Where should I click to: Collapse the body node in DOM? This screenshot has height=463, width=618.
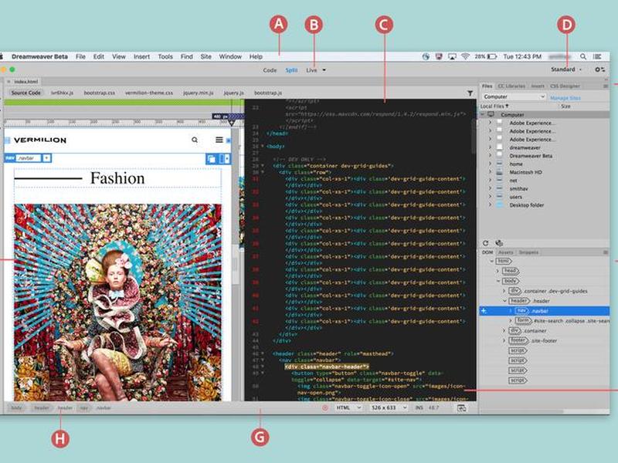point(498,281)
